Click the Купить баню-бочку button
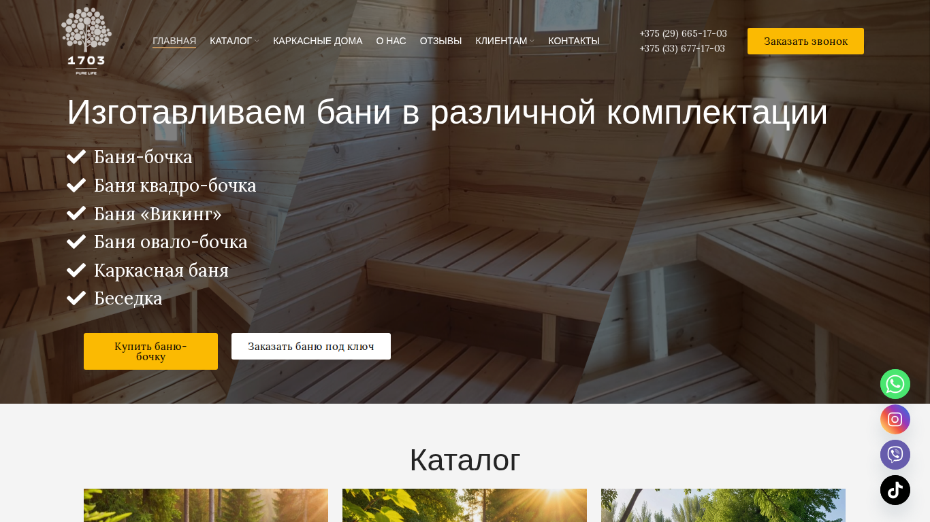 click(x=150, y=351)
